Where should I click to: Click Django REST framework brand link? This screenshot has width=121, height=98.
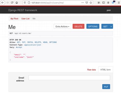tap(23, 10)
